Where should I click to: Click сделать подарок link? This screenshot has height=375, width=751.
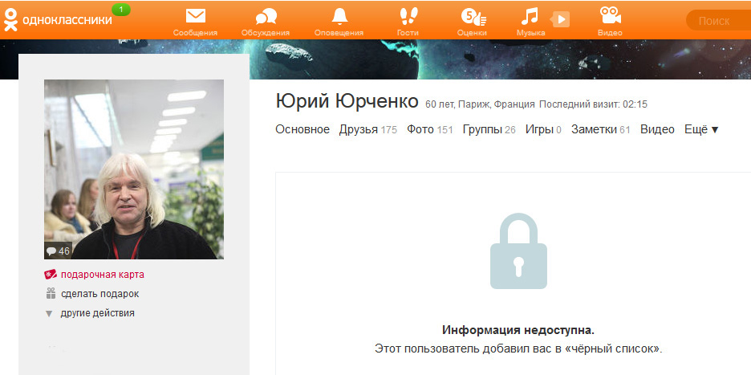tap(99, 294)
